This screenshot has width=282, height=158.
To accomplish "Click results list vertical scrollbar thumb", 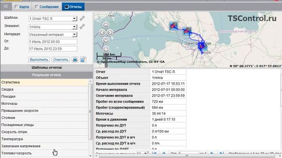I will click(x=90, y=111).
